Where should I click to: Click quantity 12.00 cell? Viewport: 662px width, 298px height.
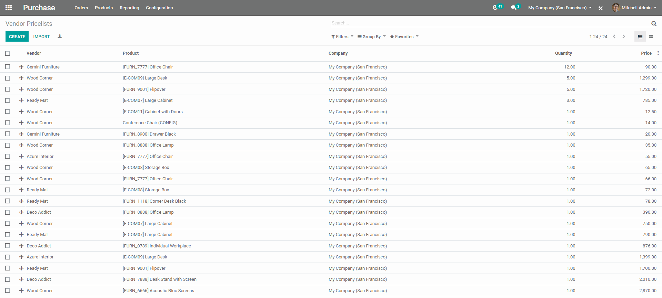570,67
